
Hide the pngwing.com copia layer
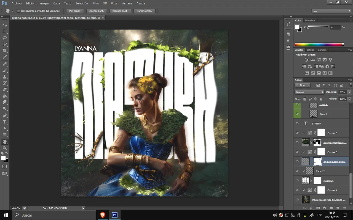click(x=297, y=161)
